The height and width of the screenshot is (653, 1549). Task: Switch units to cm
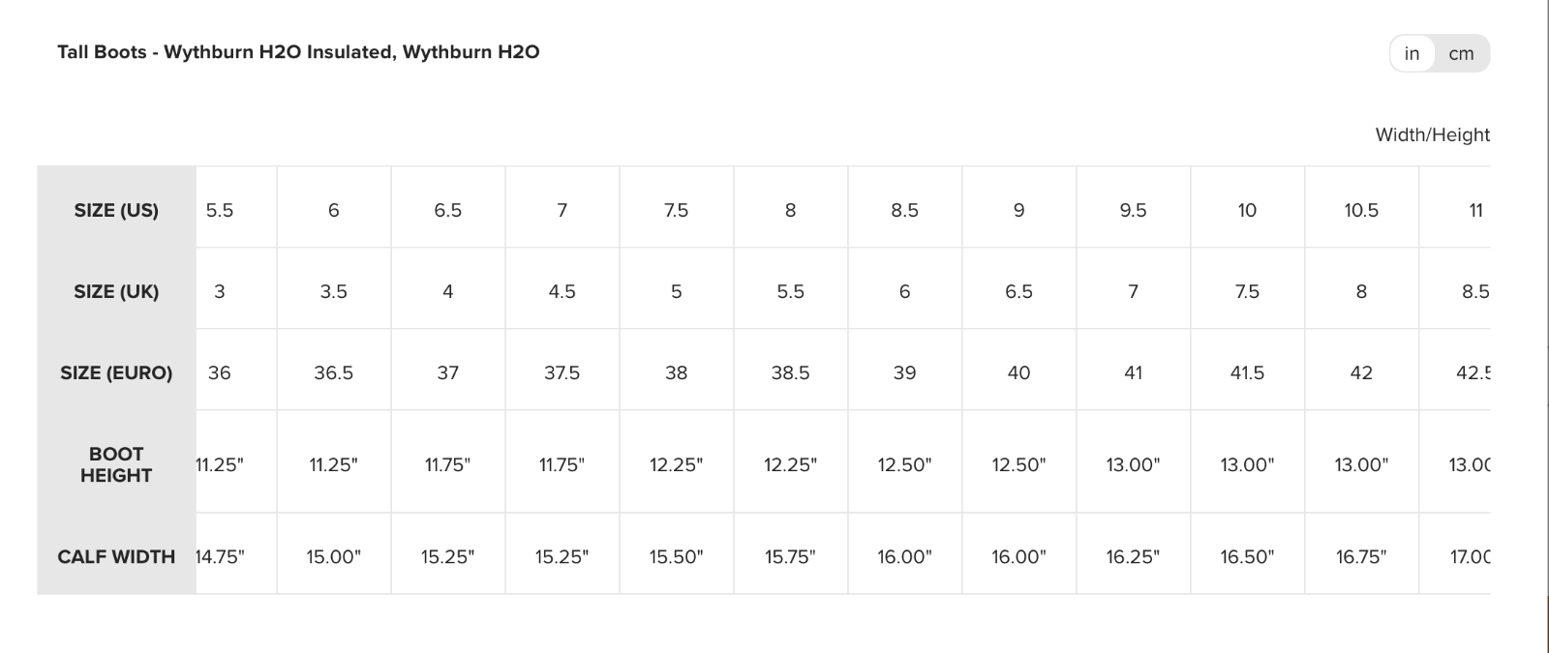(1461, 54)
